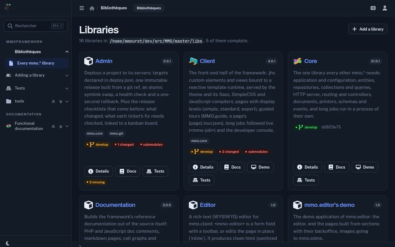Screen dimensions: 395x247
Task: Open the Documentation library title link
Action: pyautogui.click(x=115, y=205)
